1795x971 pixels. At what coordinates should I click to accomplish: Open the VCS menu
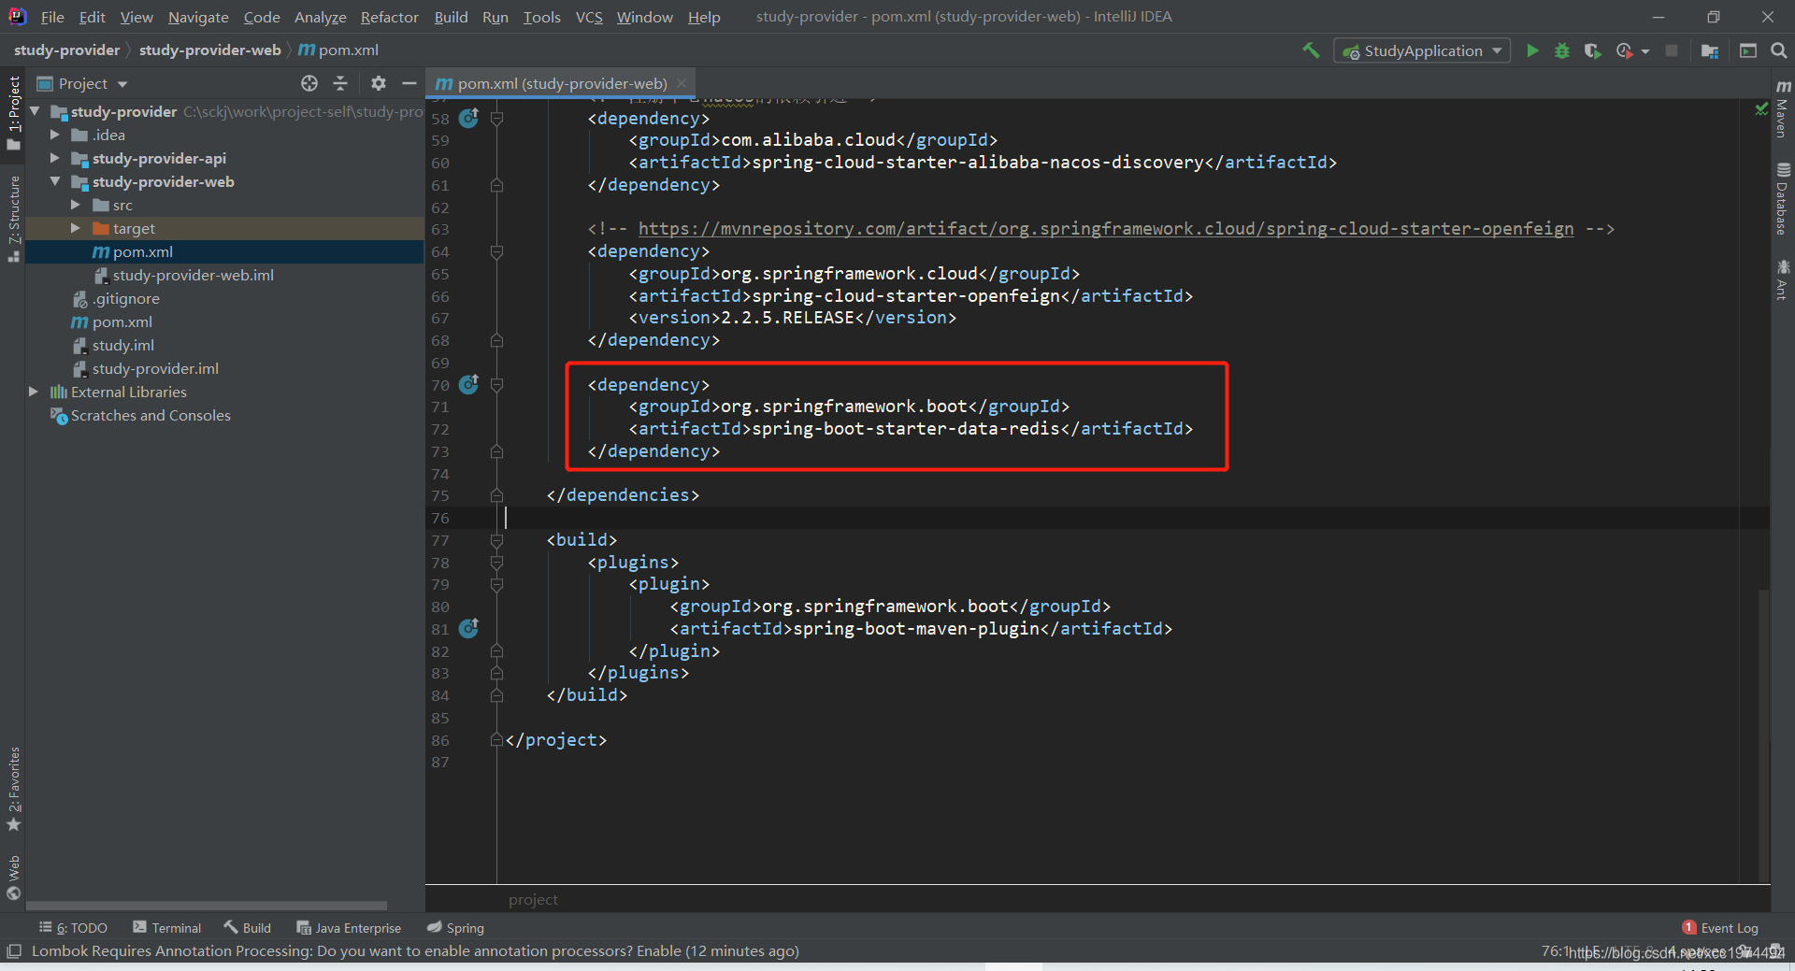coord(589,17)
